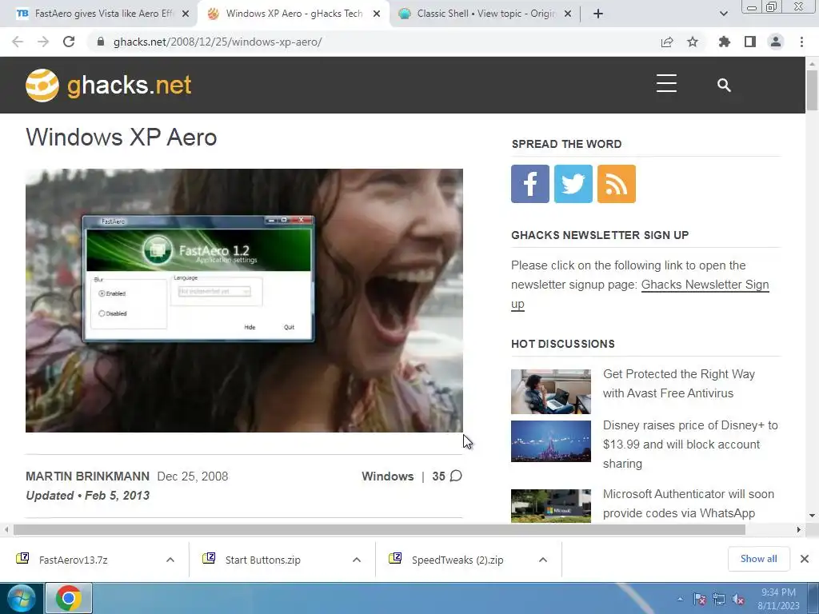Expand FastAerov13.7z download options
This screenshot has height=614, width=819.
point(170,560)
